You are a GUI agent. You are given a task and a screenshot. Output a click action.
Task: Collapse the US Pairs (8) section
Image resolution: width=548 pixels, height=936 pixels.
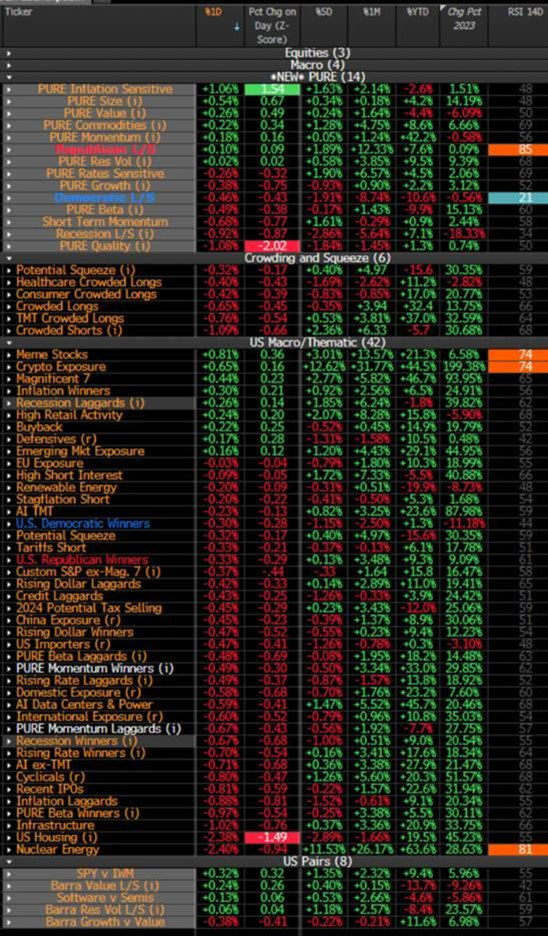pyautogui.click(x=9, y=861)
